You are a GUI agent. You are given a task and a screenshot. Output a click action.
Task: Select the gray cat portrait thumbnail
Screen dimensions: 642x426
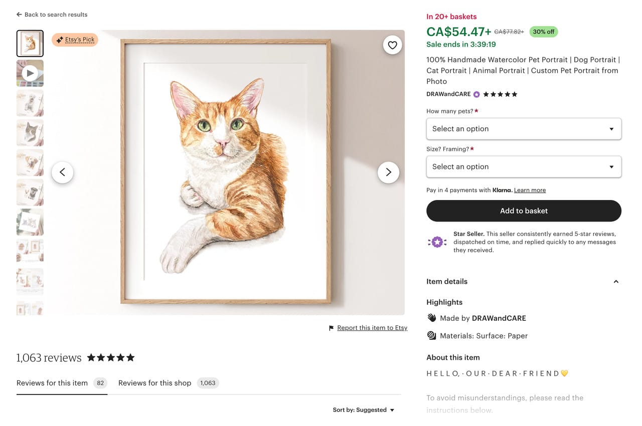[x=30, y=132]
